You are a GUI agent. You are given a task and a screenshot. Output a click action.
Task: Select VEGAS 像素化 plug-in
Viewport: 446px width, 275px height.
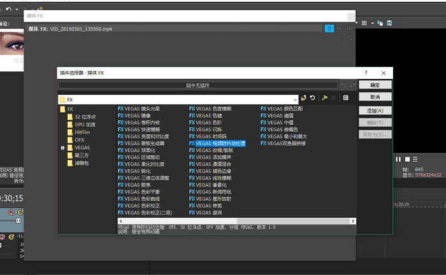pyautogui.click(x=208, y=185)
